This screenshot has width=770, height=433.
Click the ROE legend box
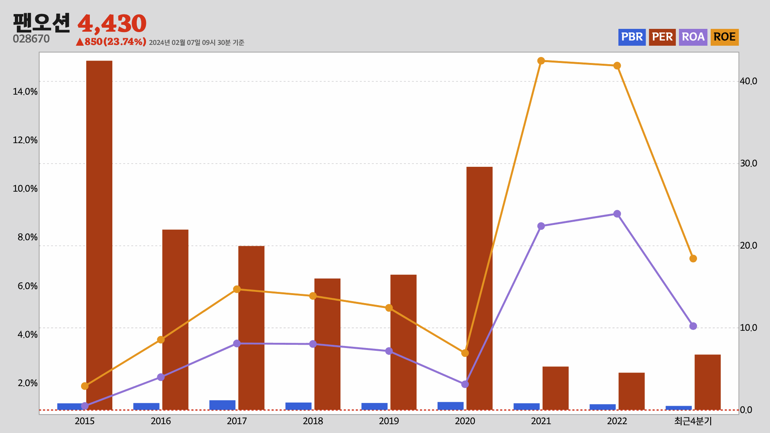[724, 37]
